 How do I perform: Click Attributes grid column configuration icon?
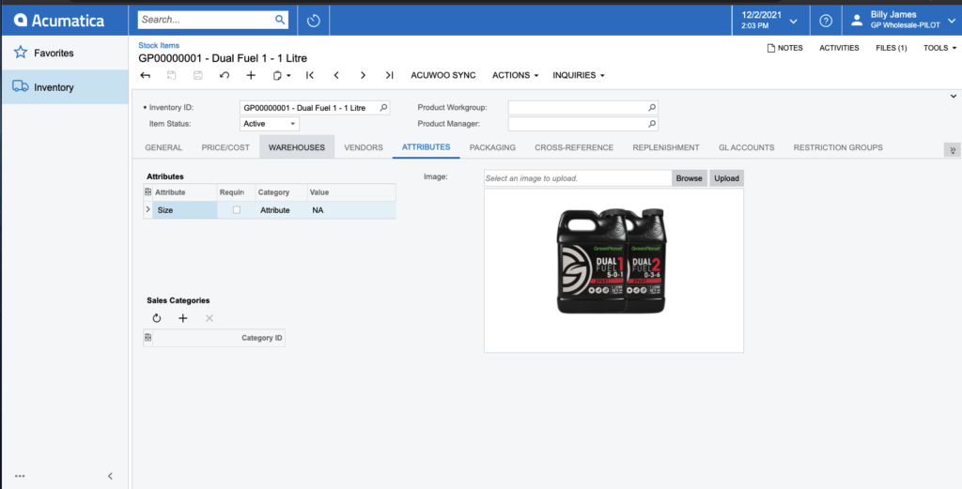point(147,192)
